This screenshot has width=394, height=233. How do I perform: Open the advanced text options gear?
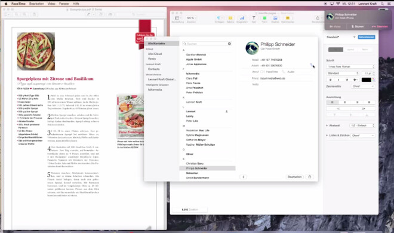click(355, 79)
